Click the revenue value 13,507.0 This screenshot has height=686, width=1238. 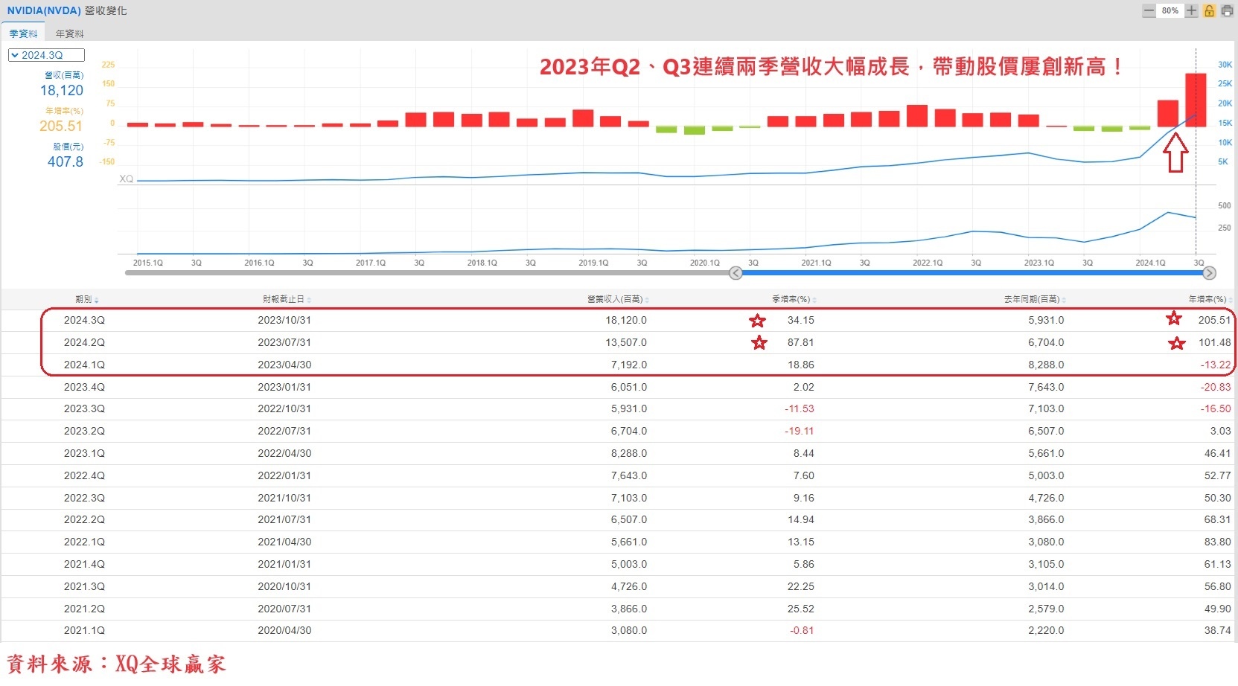coord(626,342)
